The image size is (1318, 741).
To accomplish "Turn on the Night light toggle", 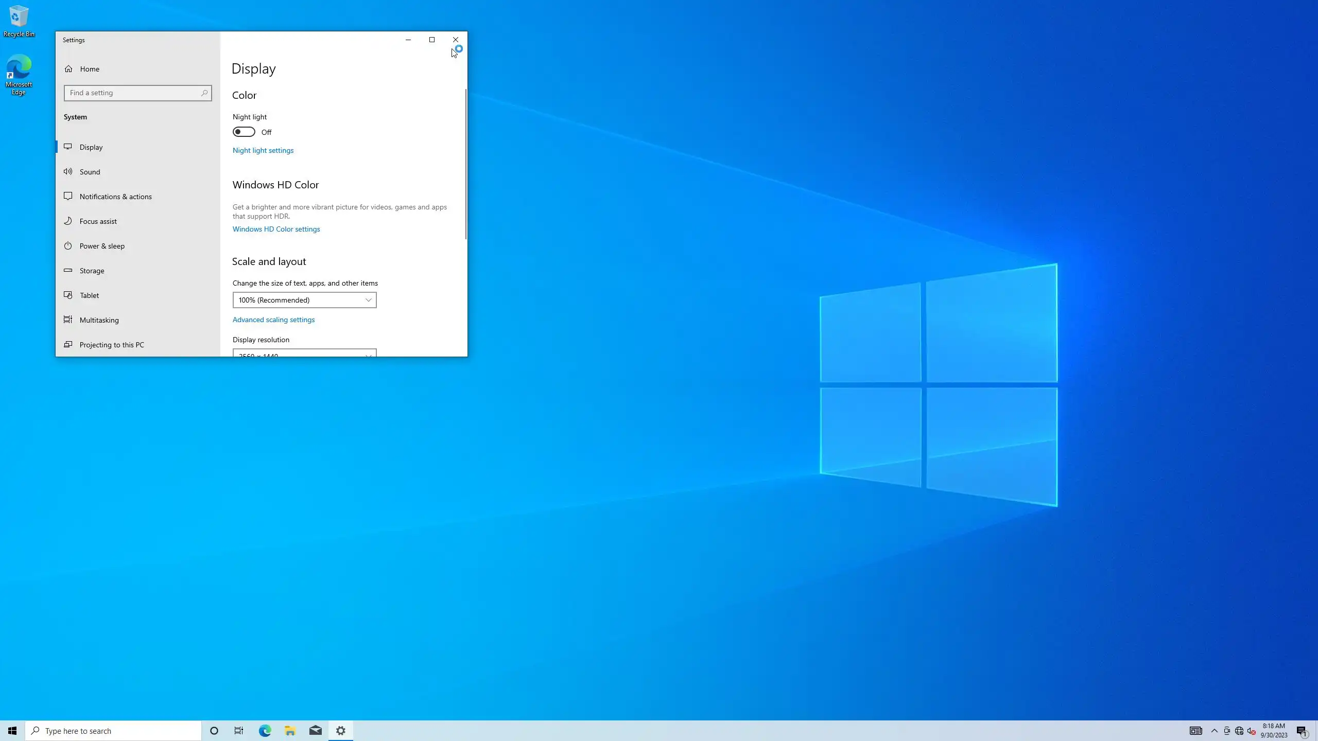I will point(244,132).
